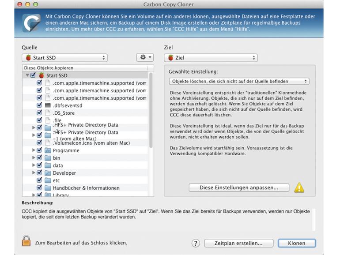340x255 pixels.
Task: Click the Diese Objekte kopieren column header
Action: 85,68
